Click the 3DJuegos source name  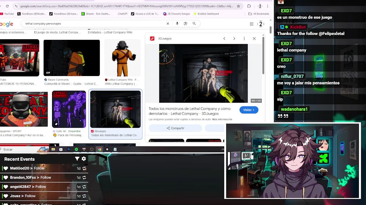165,38
